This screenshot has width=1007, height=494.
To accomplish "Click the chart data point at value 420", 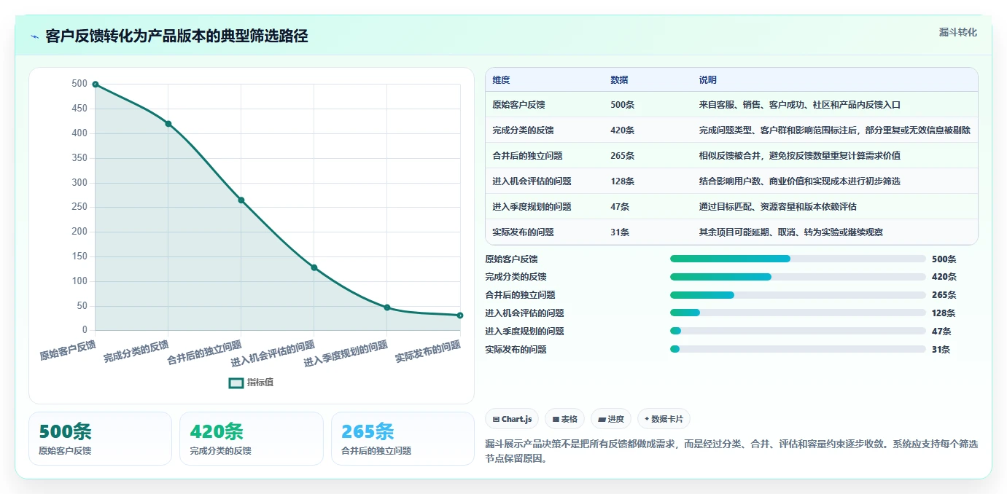I will point(168,124).
